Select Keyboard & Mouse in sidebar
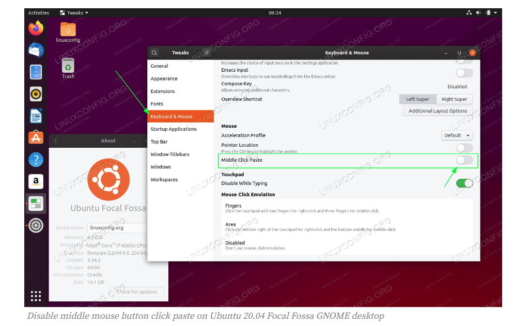Viewport: 514px width, 326px height. tap(181, 116)
